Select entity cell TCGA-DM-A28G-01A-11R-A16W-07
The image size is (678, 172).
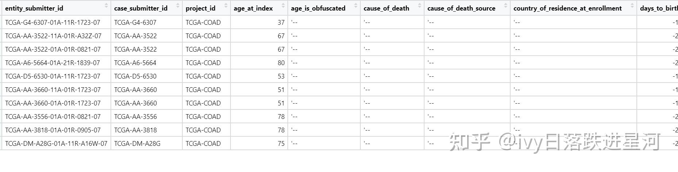[x=56, y=144]
